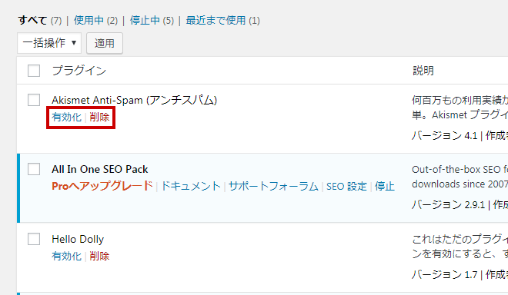This screenshot has width=508, height=295.
Task: Filter plugins by 使用中 (2)
Action: point(95,21)
